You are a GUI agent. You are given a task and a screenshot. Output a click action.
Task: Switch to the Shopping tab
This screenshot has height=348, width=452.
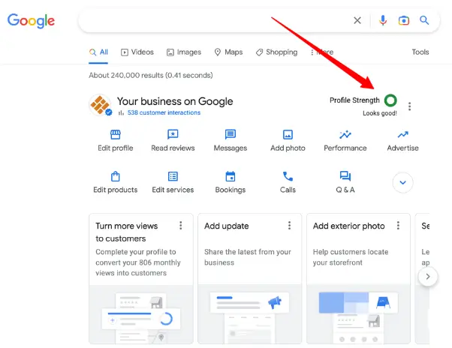(x=276, y=52)
